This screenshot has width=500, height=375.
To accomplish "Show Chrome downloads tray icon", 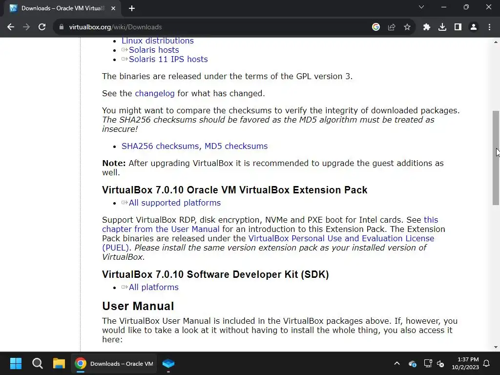I will tap(442, 27).
